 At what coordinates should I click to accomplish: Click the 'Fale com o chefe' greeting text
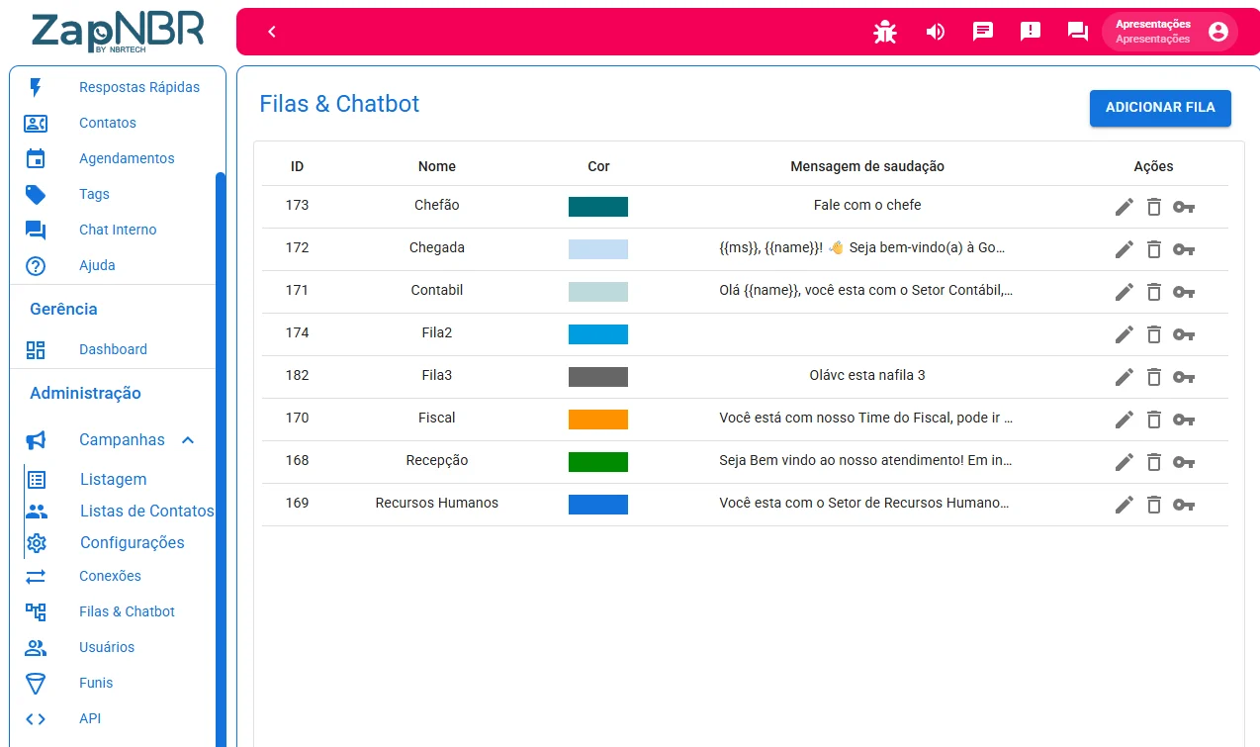pyautogui.click(x=867, y=205)
